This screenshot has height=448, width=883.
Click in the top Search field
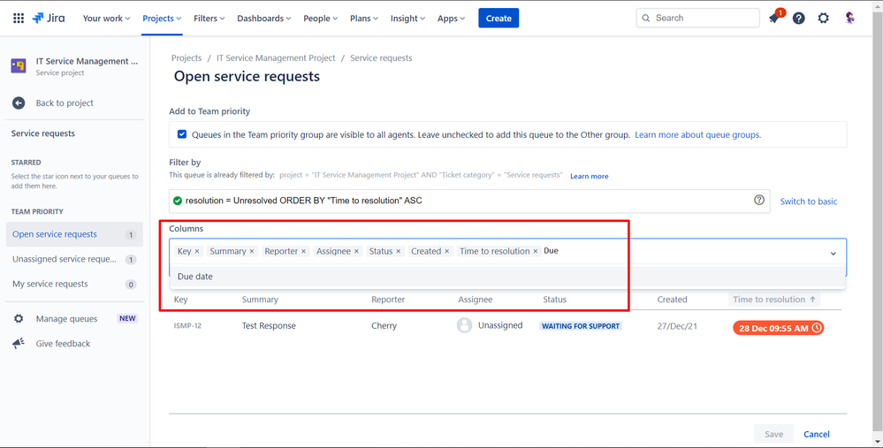[697, 18]
